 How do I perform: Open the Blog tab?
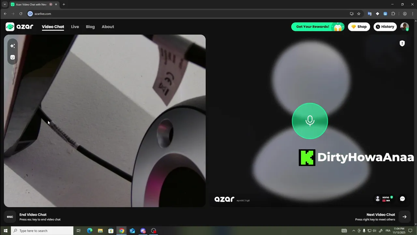coord(90,27)
